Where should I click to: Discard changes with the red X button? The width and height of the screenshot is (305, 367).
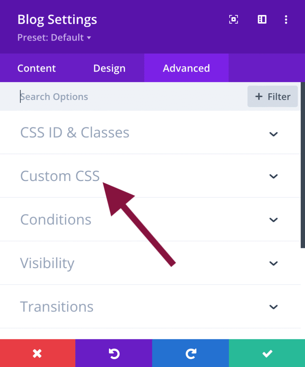[x=37, y=354]
